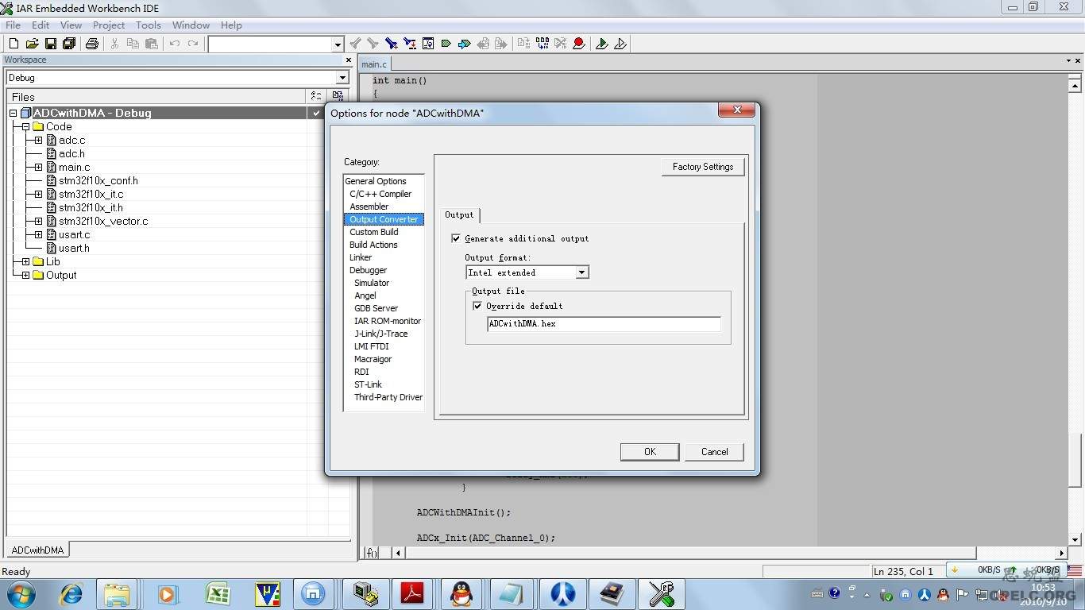1085x610 pixels.
Task: Click the Cancel button
Action: pyautogui.click(x=714, y=452)
